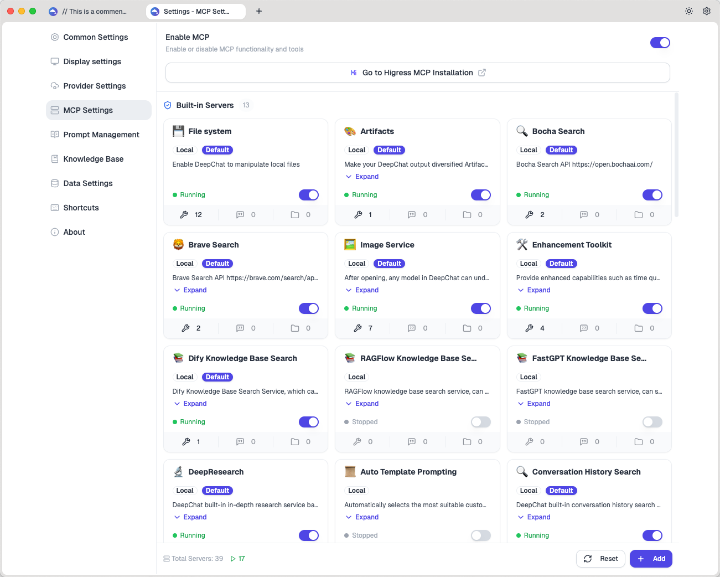Disable the Artifacts server toggle
720x577 pixels.
tap(481, 195)
